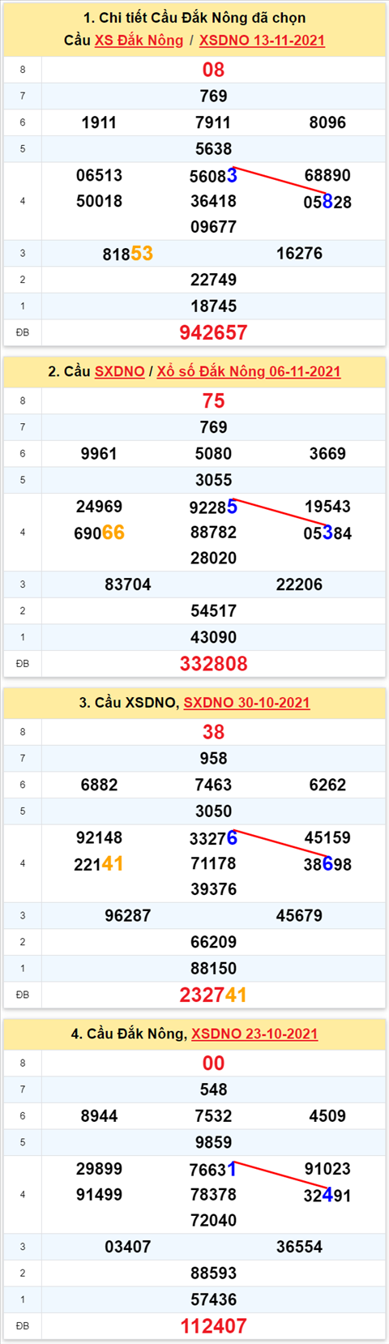
Task: Click the number 3669
Action: [327, 454]
